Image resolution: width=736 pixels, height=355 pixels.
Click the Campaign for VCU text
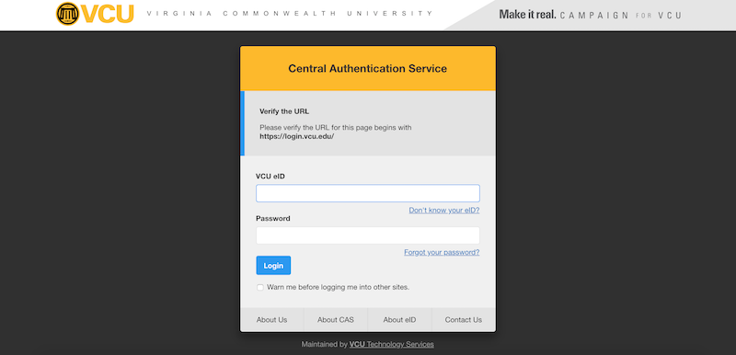[620, 15]
